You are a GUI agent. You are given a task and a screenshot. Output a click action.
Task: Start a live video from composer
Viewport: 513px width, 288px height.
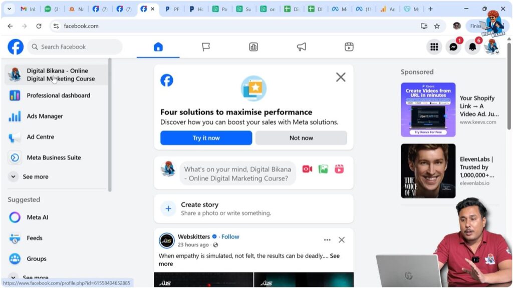(x=307, y=169)
